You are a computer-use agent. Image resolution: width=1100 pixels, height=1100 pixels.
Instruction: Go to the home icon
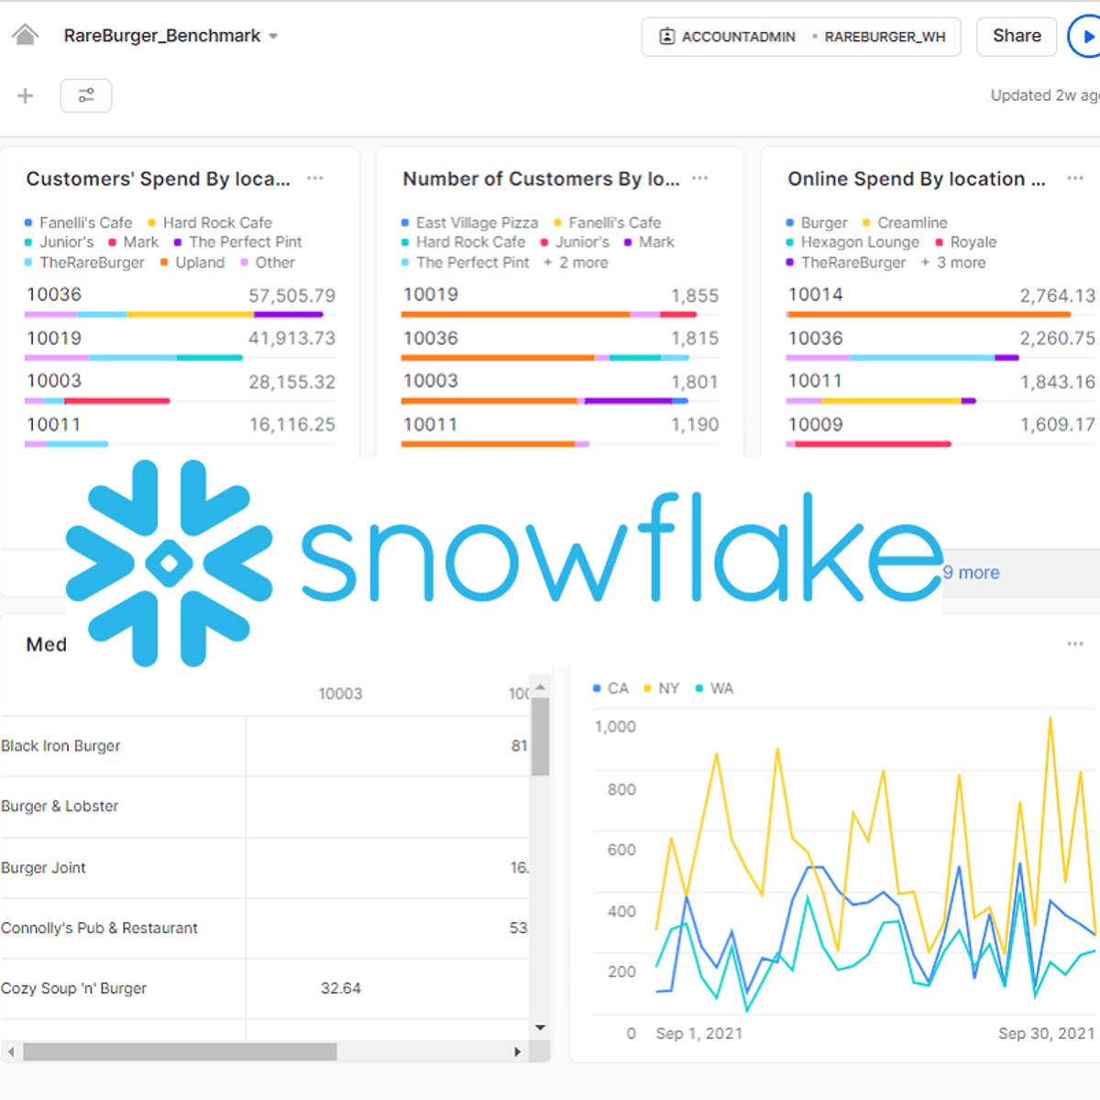point(26,36)
